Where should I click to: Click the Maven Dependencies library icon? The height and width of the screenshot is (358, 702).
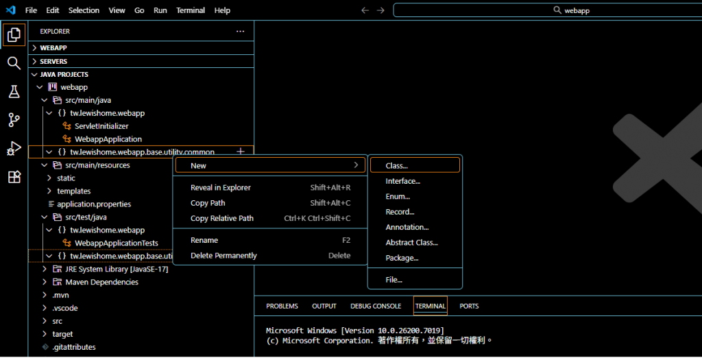tap(57, 282)
